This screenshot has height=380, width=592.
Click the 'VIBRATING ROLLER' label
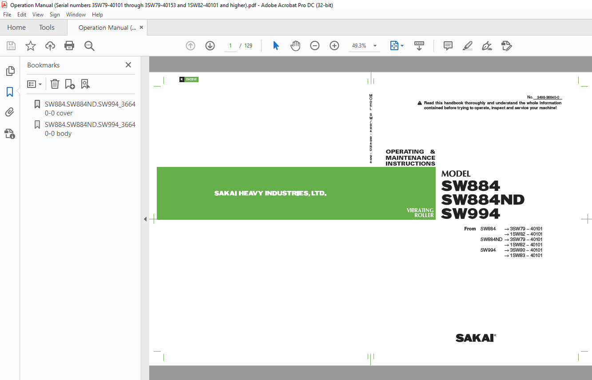[420, 213]
